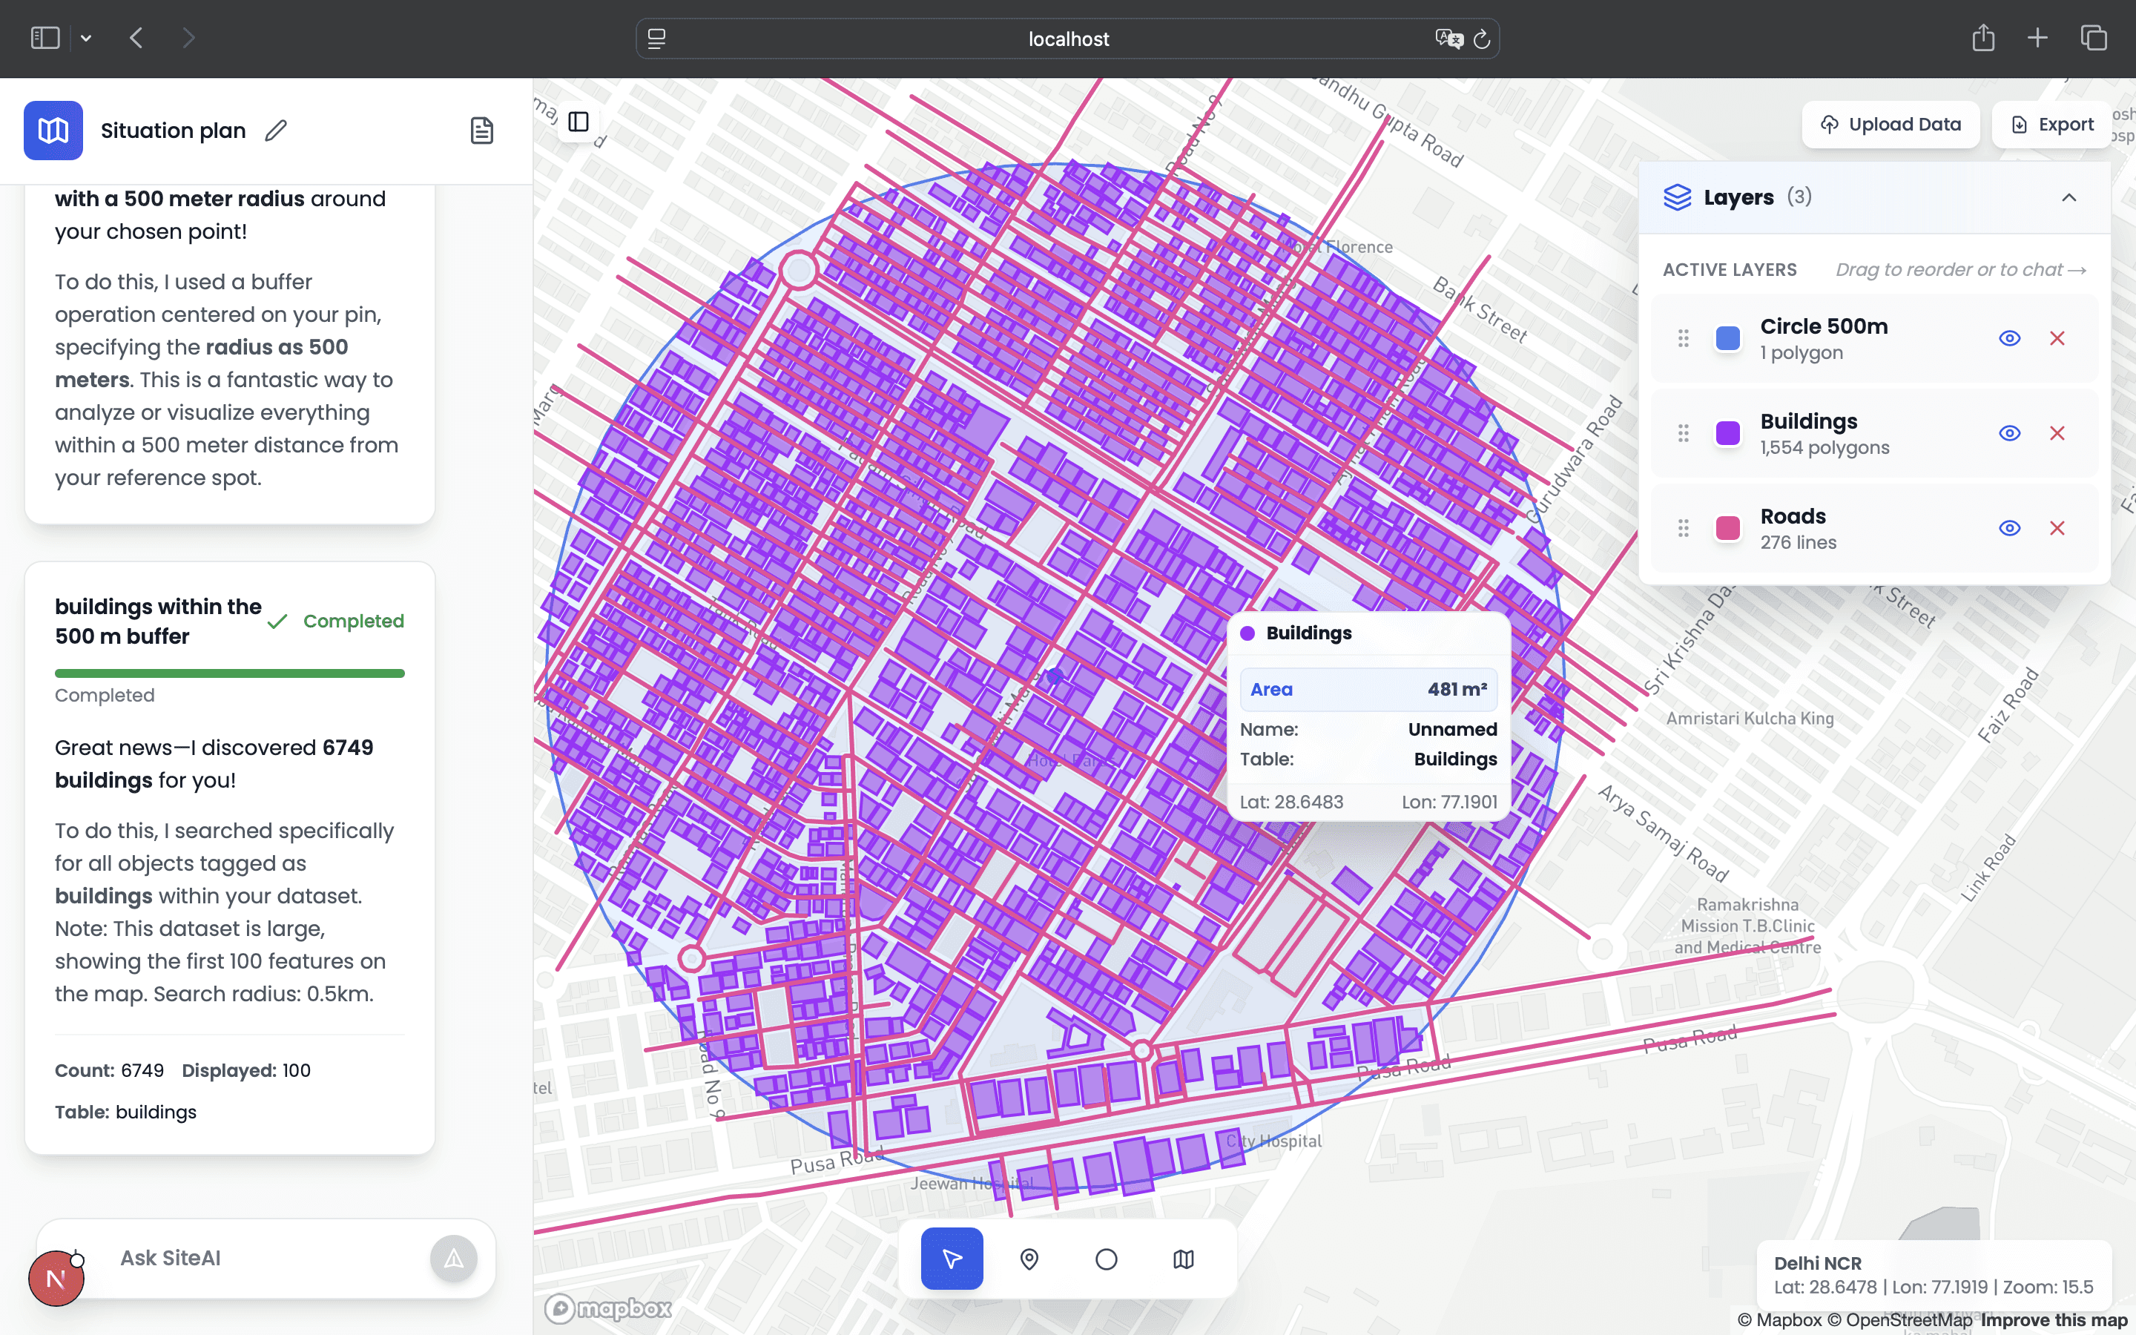Toggle the browser sidebar
The width and height of the screenshot is (2136, 1335).
(x=45, y=38)
